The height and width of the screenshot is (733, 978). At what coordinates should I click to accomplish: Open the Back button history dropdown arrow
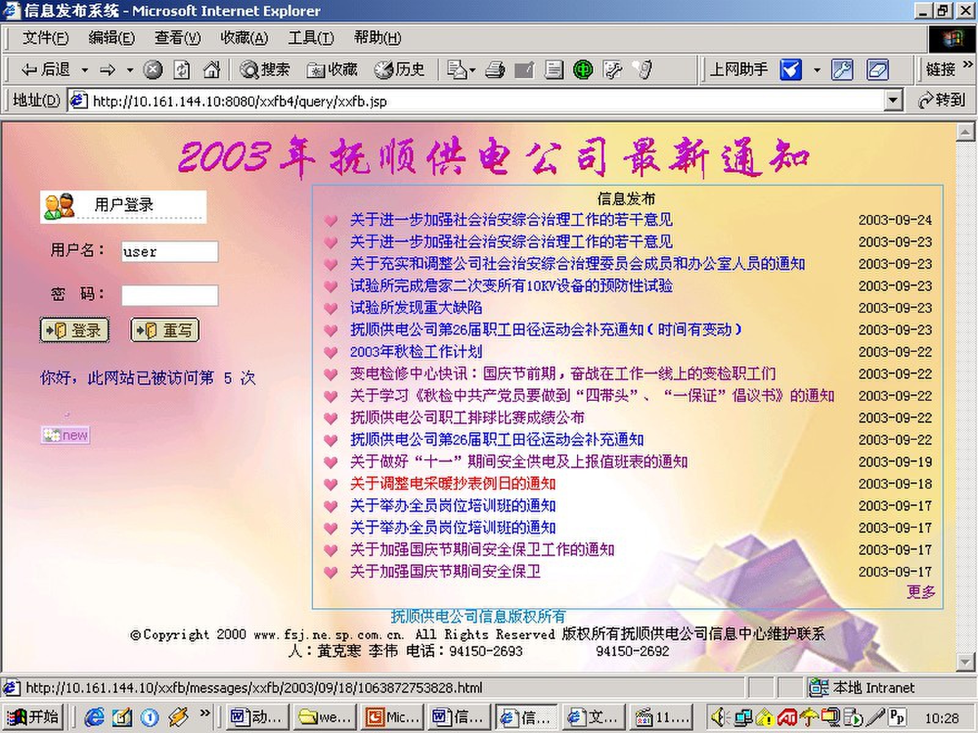[85, 70]
